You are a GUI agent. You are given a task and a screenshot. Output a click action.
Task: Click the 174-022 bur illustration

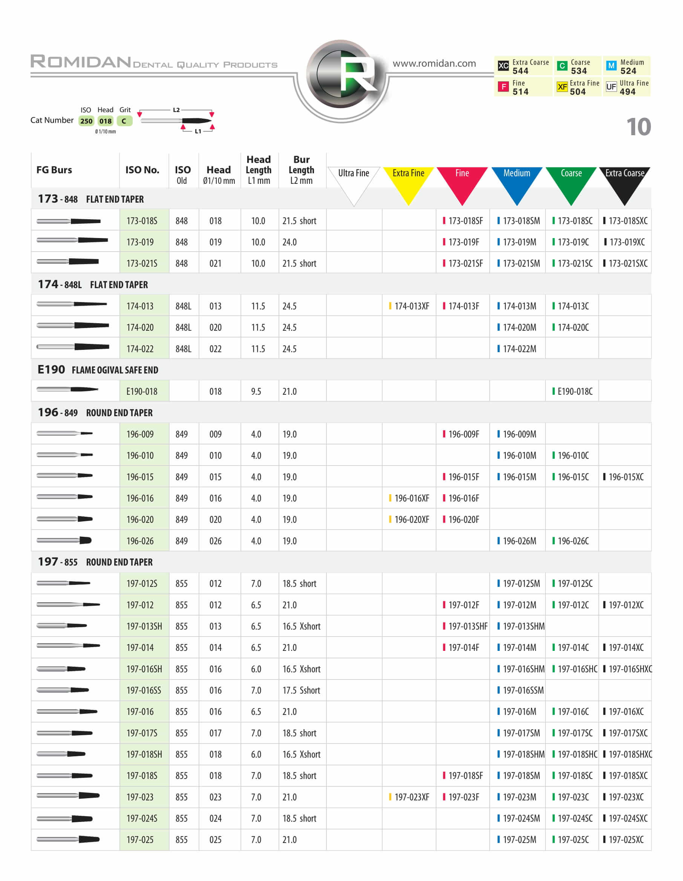[73, 347]
